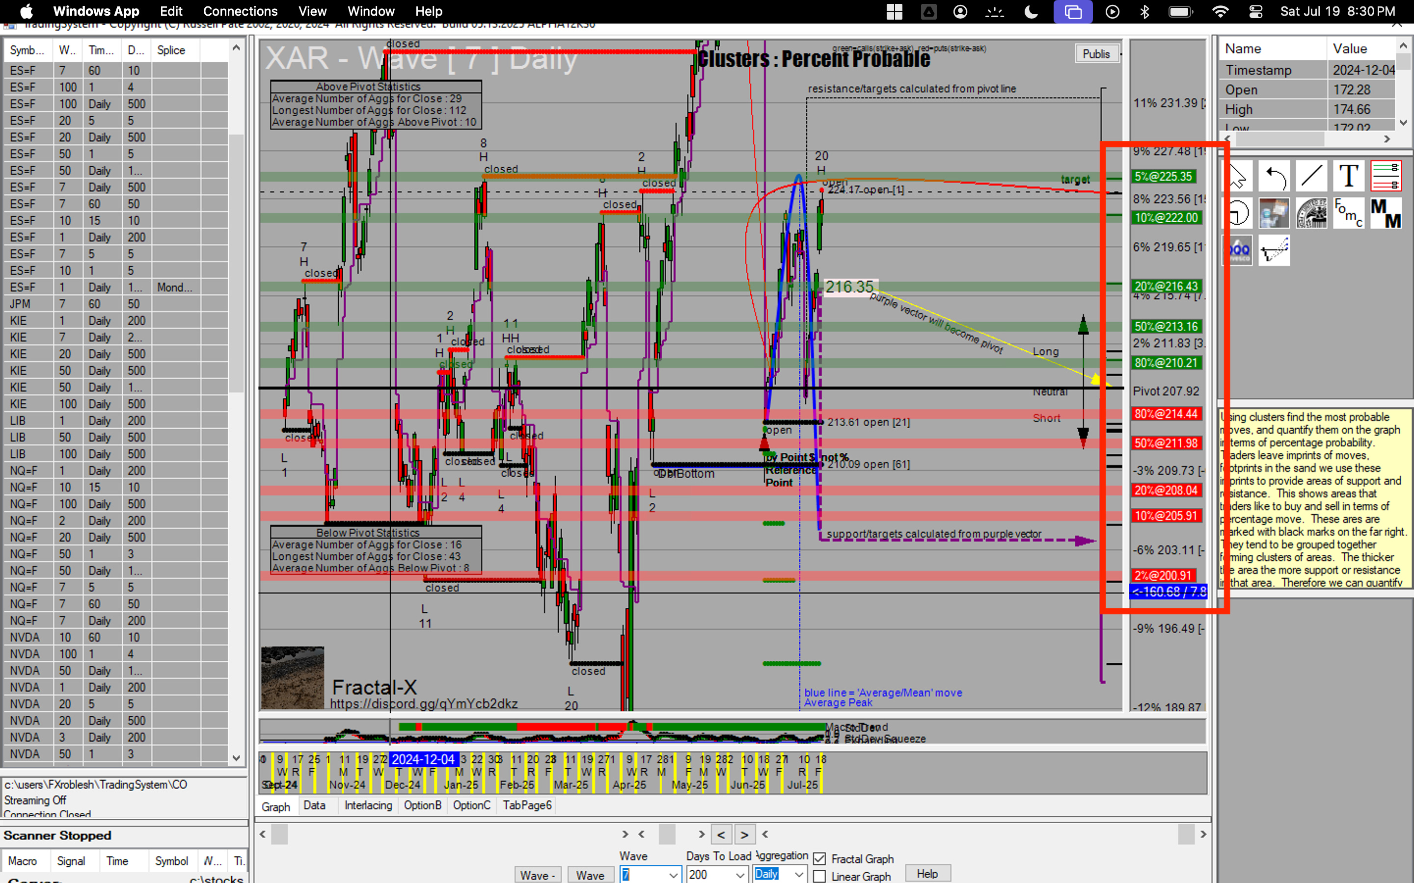The width and height of the screenshot is (1414, 883).
Task: Uncheck the Fractal Graph checkbox
Action: [x=820, y=858]
